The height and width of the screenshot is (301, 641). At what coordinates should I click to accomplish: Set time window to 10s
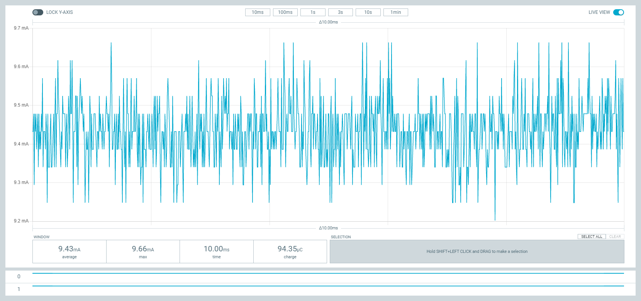(368, 12)
